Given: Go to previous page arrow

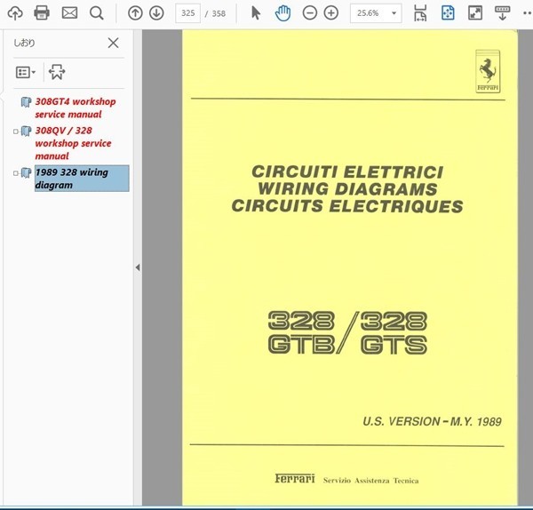Looking at the screenshot, I should coord(135,13).
